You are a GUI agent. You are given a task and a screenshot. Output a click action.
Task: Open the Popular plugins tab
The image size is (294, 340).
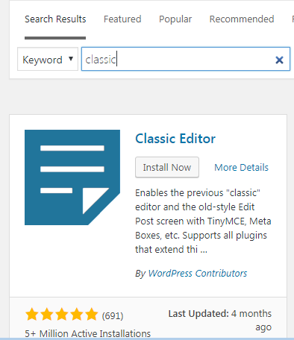(175, 19)
